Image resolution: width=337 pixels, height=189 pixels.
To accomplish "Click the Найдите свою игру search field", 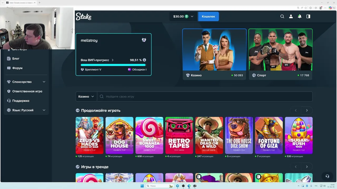I will point(205,97).
